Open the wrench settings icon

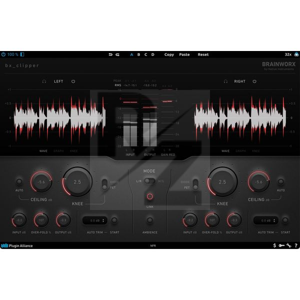pos(288,245)
